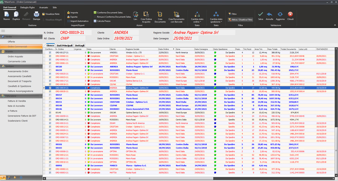Open Avanzamento Cavalletti in the sidebar
The height and width of the screenshot is (181, 338).
click(20, 76)
